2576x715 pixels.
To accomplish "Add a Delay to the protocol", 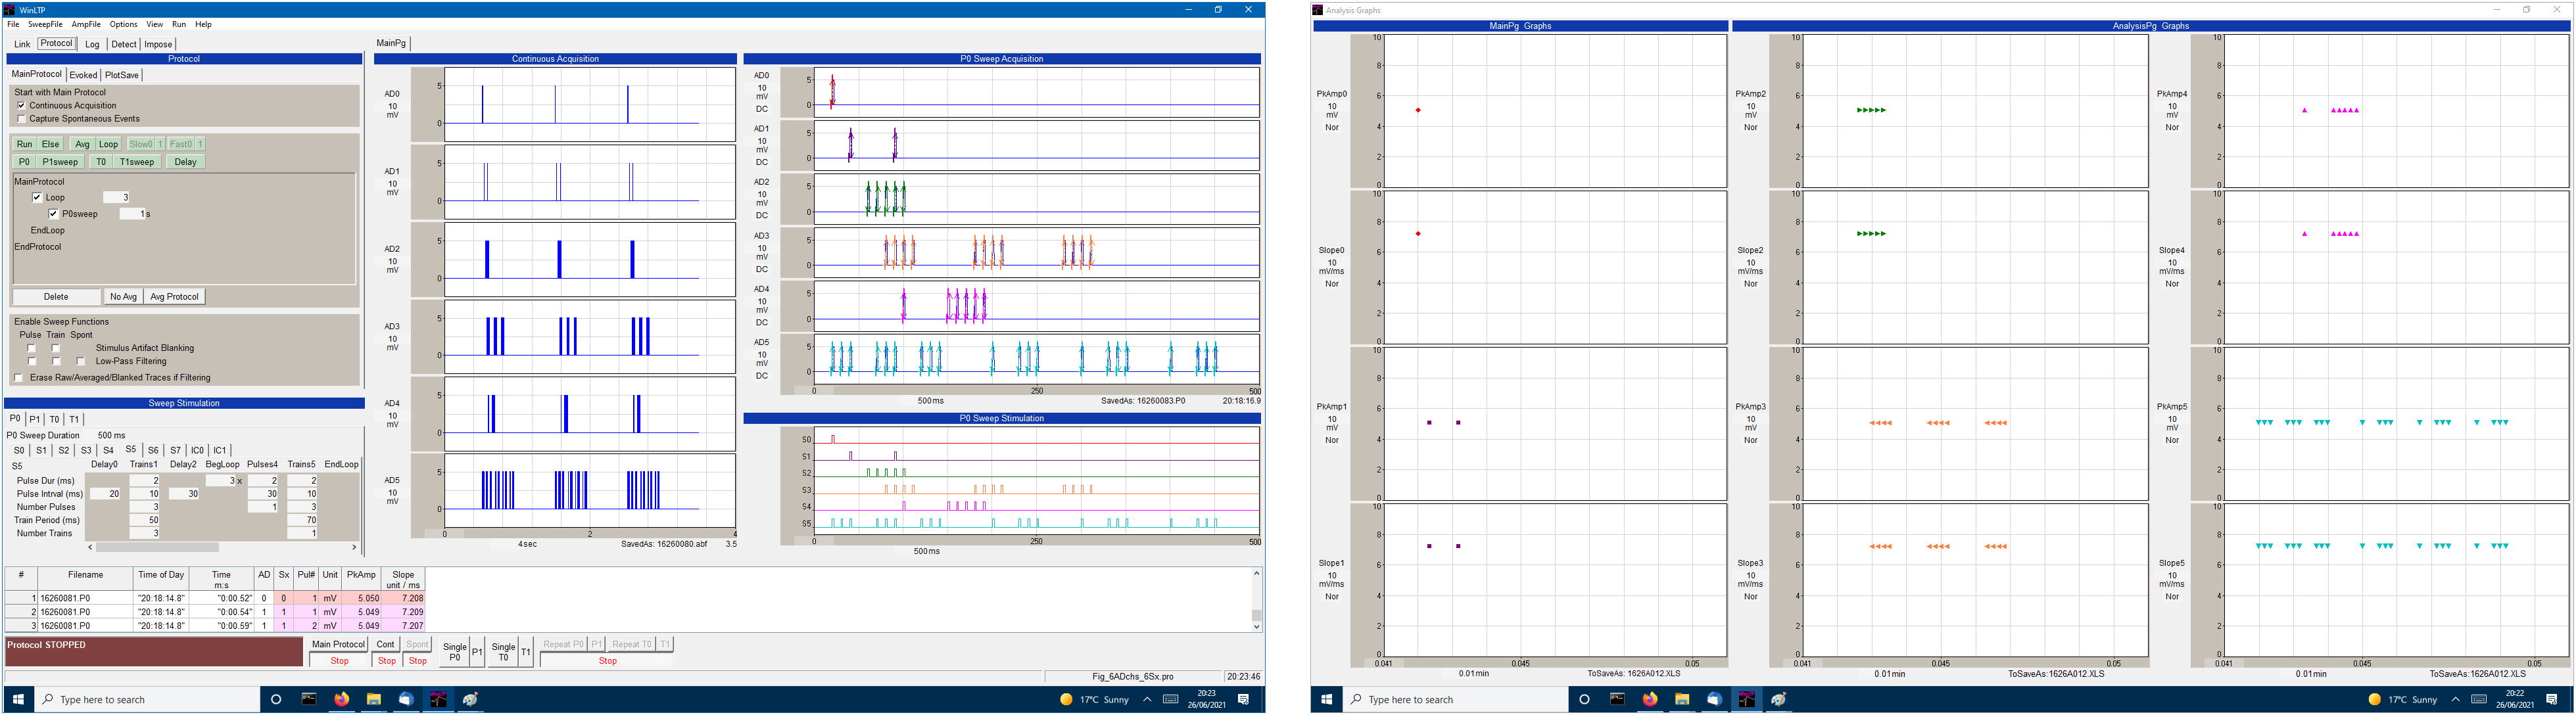I will tap(185, 161).
